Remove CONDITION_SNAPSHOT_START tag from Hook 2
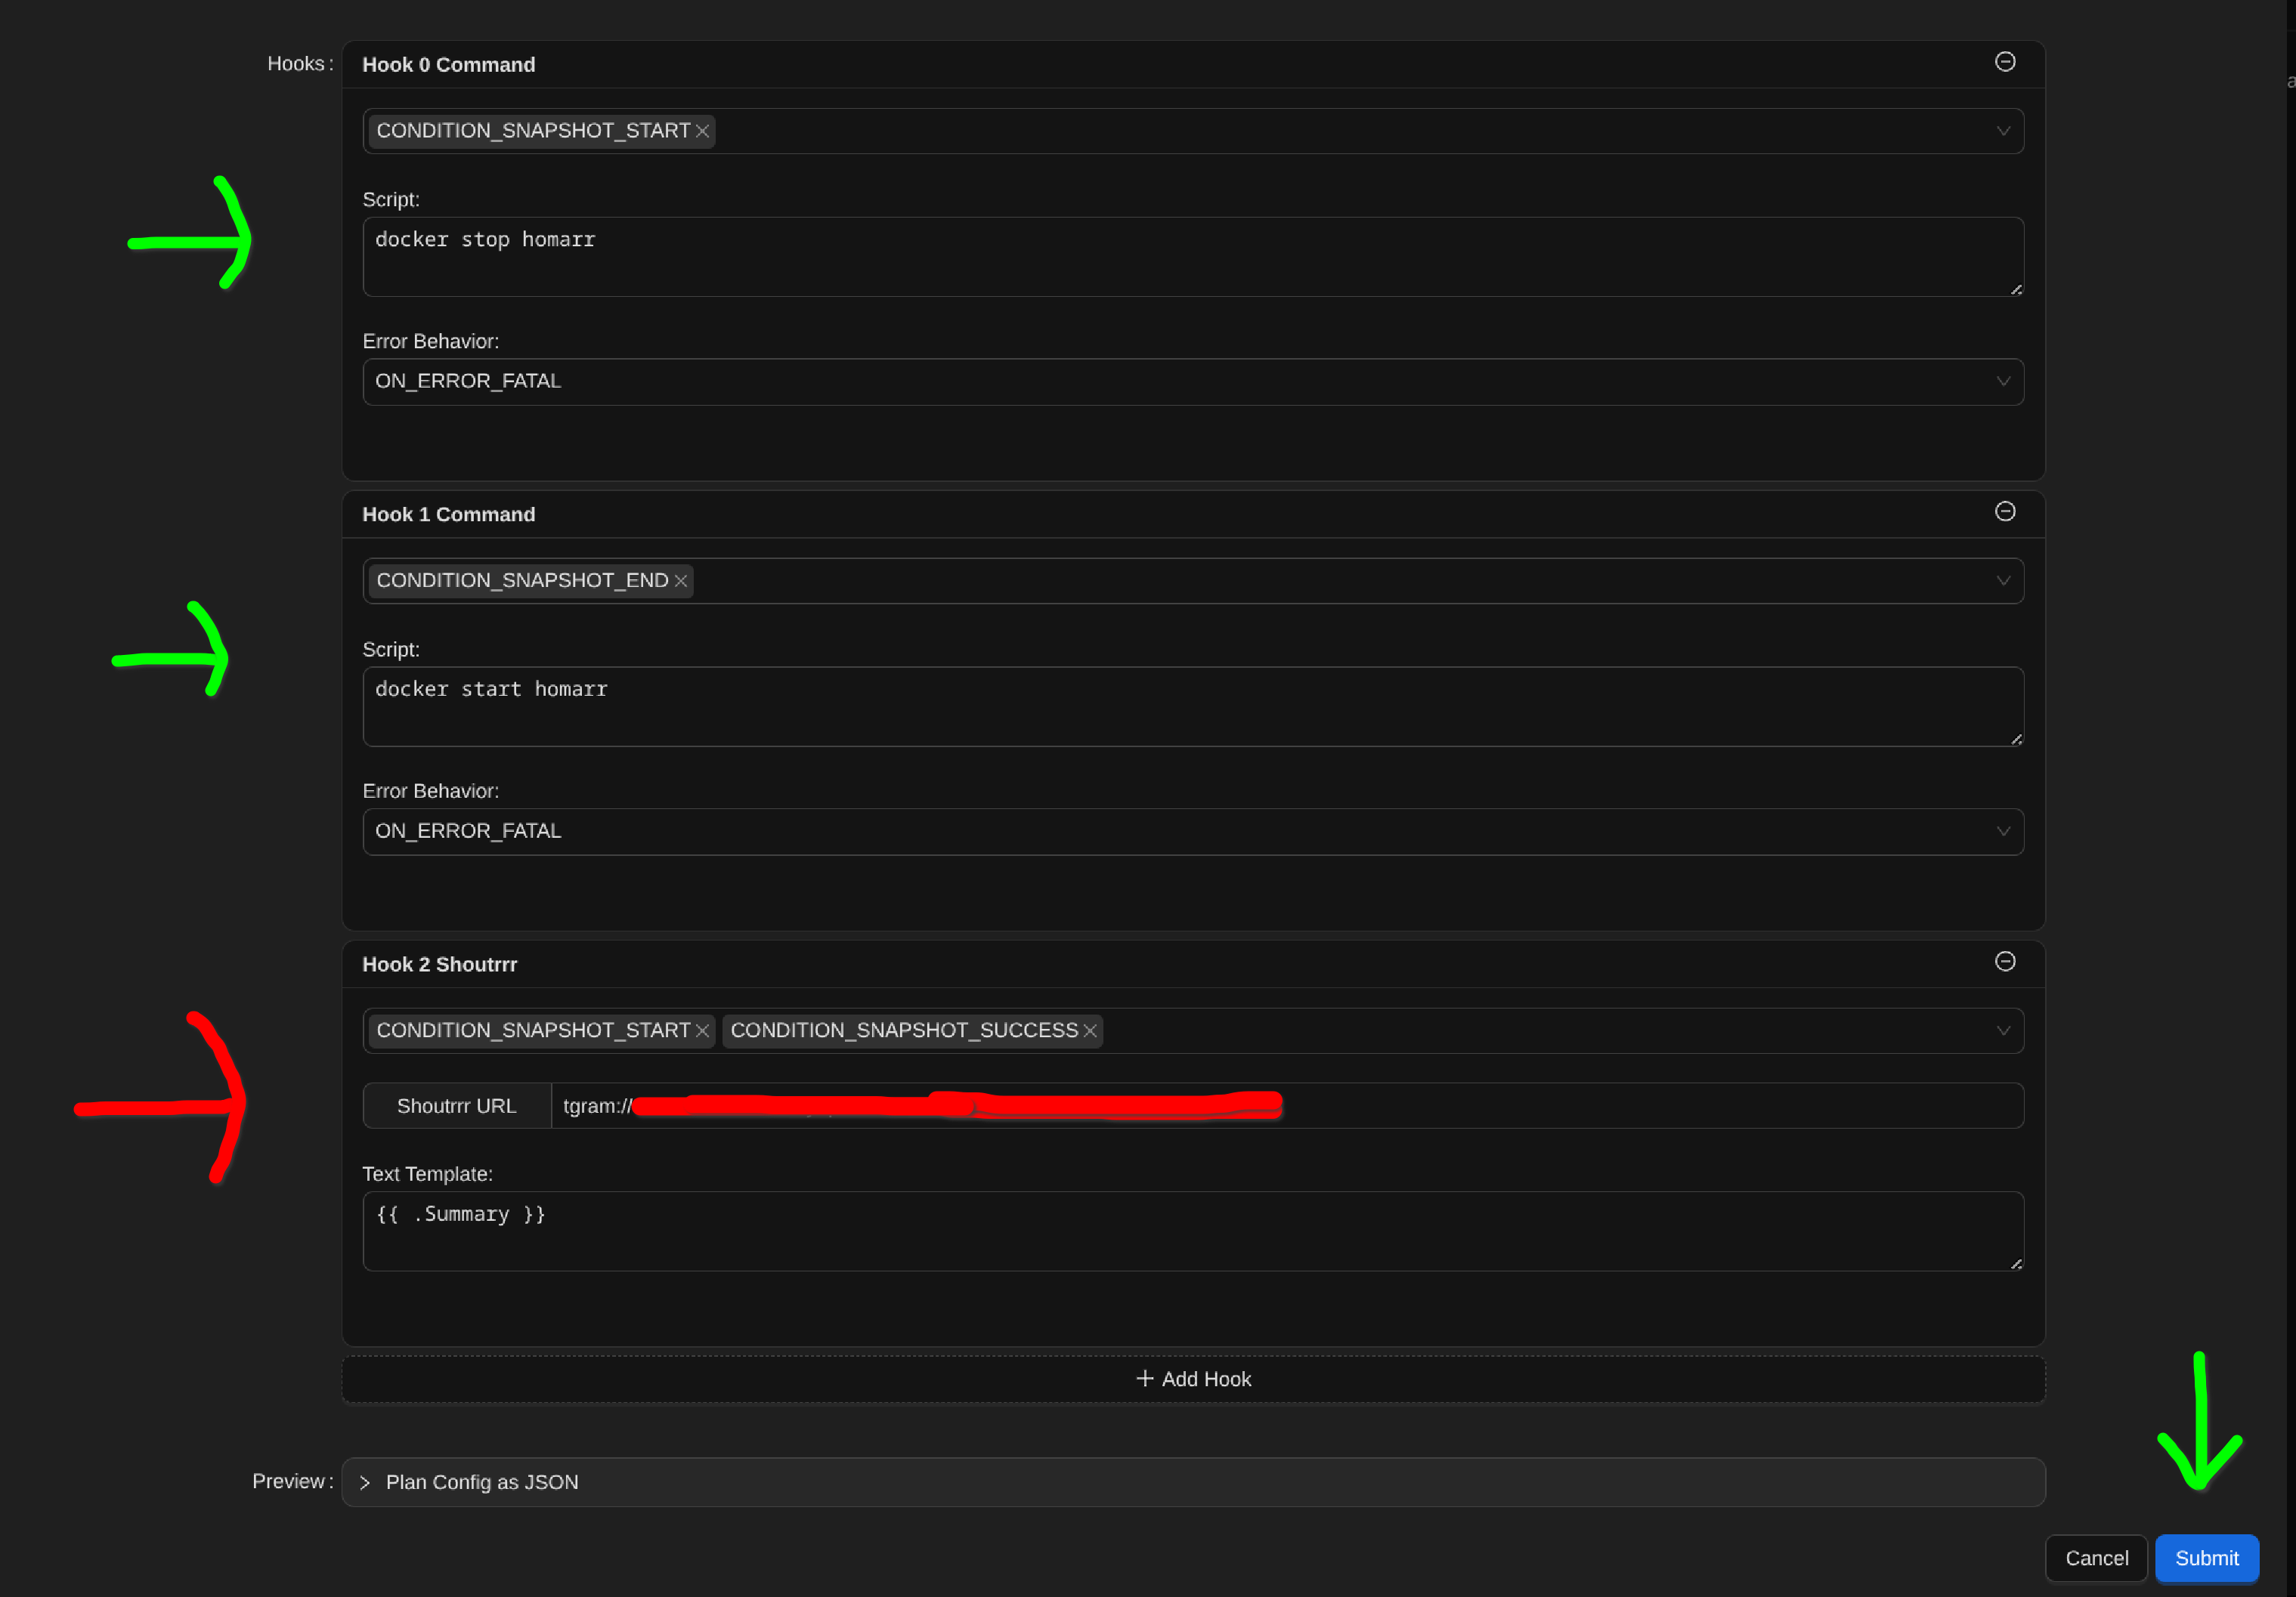The width and height of the screenshot is (2296, 1597). pyautogui.click(x=702, y=1030)
